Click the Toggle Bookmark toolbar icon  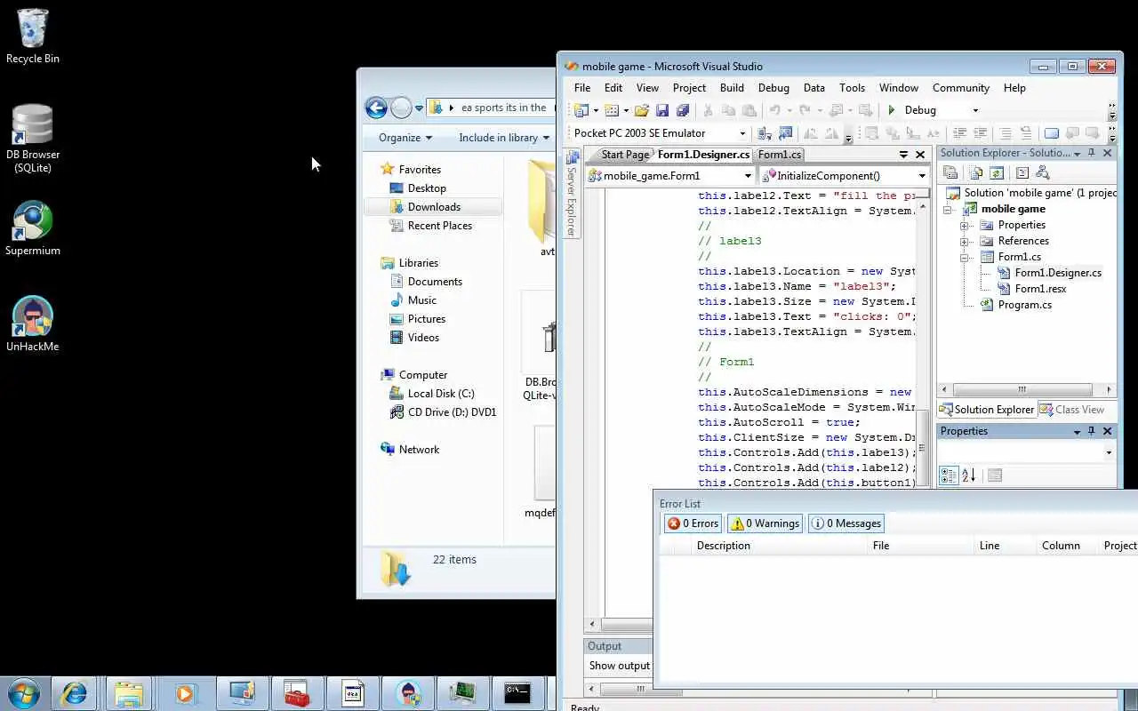click(1052, 133)
